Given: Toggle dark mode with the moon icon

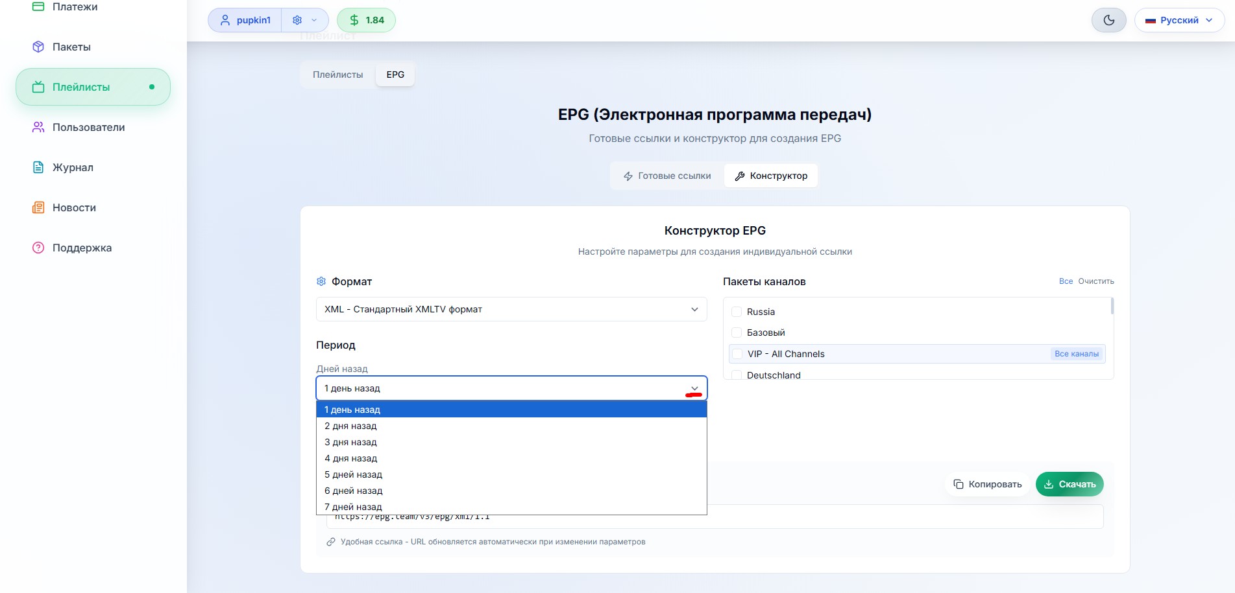Looking at the screenshot, I should pos(1108,20).
